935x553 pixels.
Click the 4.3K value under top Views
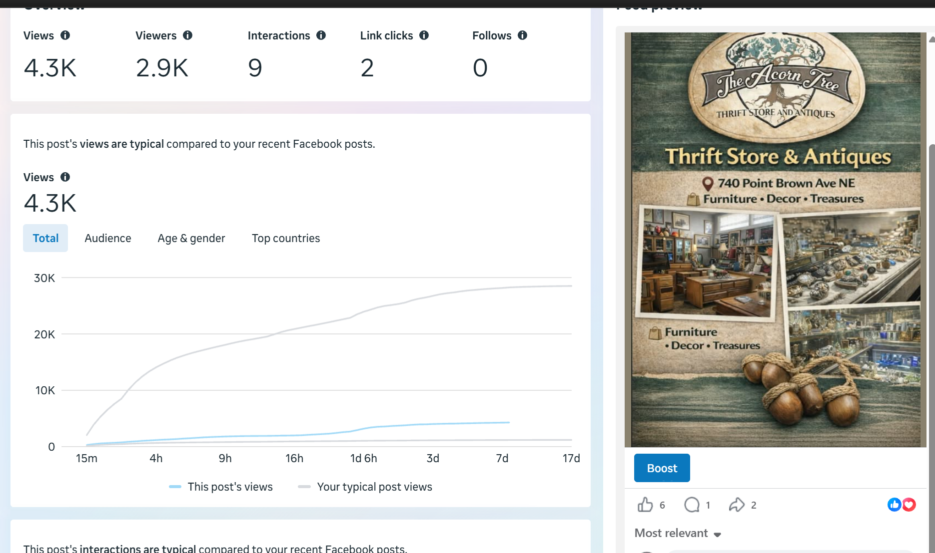[x=50, y=68]
